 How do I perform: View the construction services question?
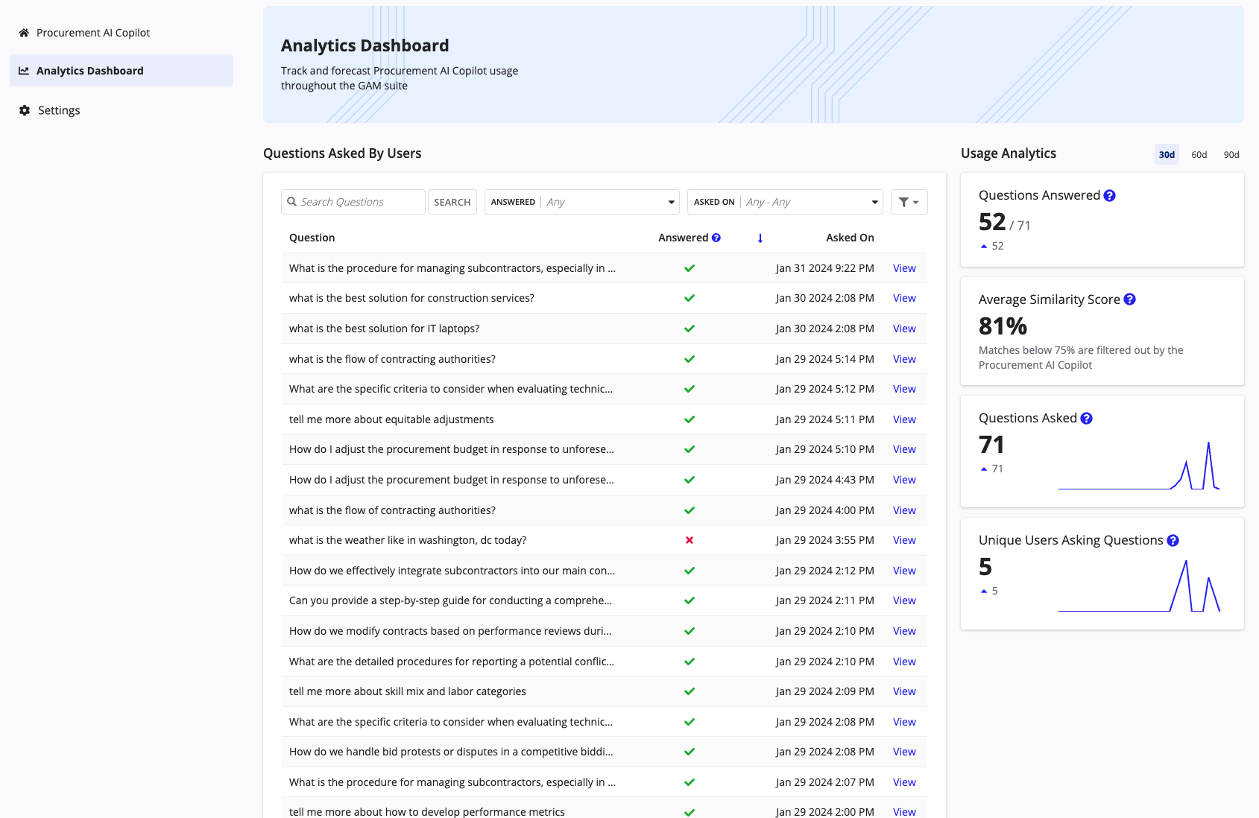(904, 298)
